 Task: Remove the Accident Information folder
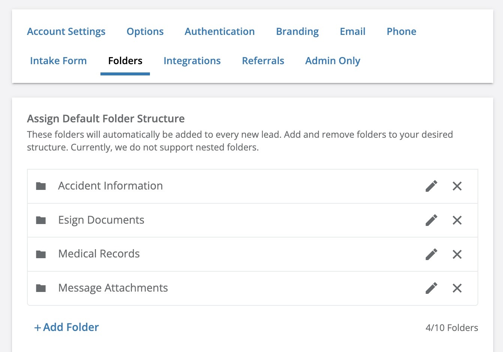(457, 186)
